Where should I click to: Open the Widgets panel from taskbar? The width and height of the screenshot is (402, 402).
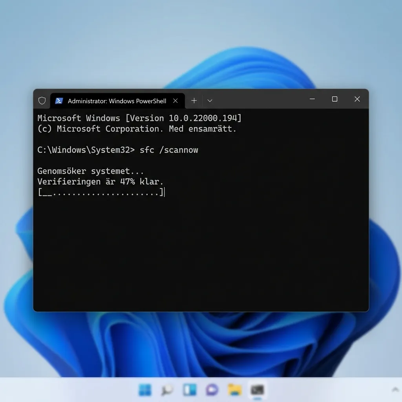tap(190, 390)
